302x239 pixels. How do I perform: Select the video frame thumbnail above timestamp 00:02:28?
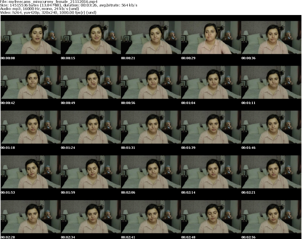(x=31, y=217)
